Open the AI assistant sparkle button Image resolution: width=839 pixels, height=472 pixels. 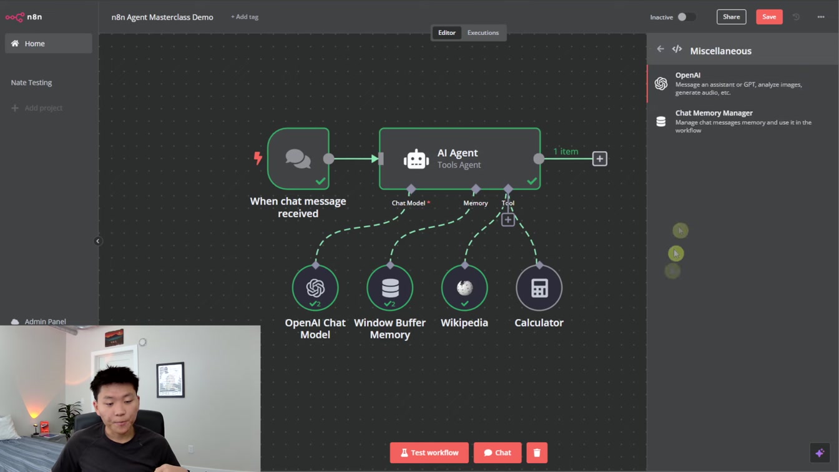pyautogui.click(x=820, y=453)
